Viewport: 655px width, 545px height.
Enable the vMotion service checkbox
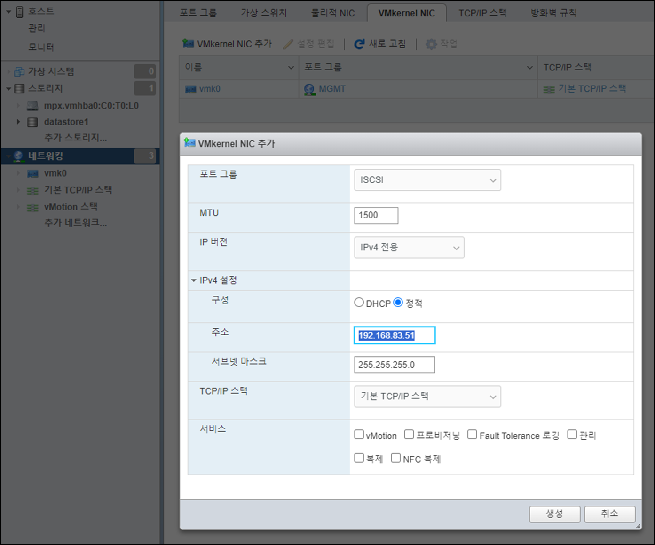(359, 435)
